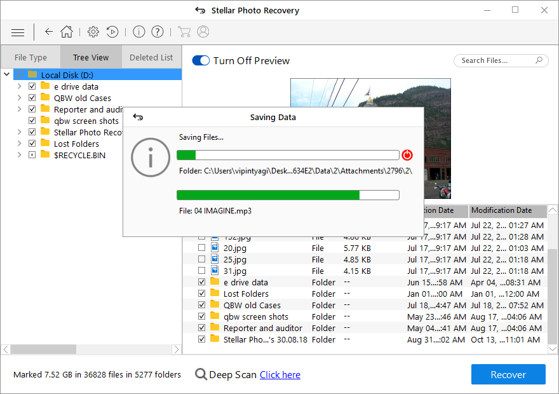This screenshot has width=559, height=394.
Task: Stop saving with the red power button
Action: pyautogui.click(x=407, y=155)
